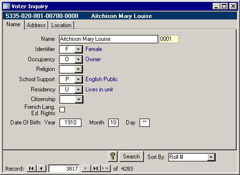Go to previous record arrow button

tap(41, 169)
